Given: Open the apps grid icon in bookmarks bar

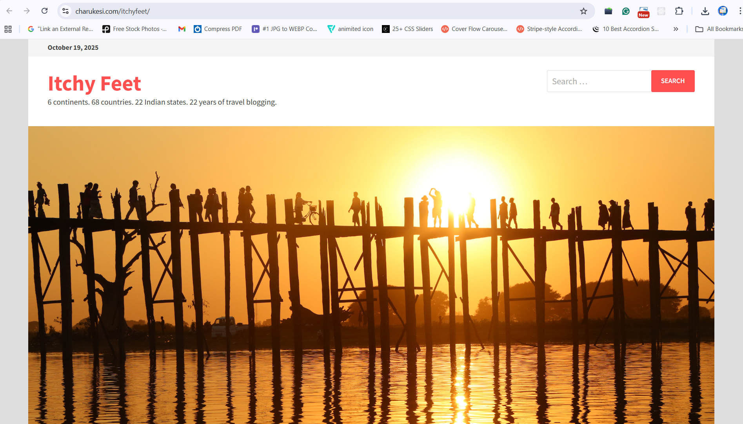Looking at the screenshot, I should point(8,29).
